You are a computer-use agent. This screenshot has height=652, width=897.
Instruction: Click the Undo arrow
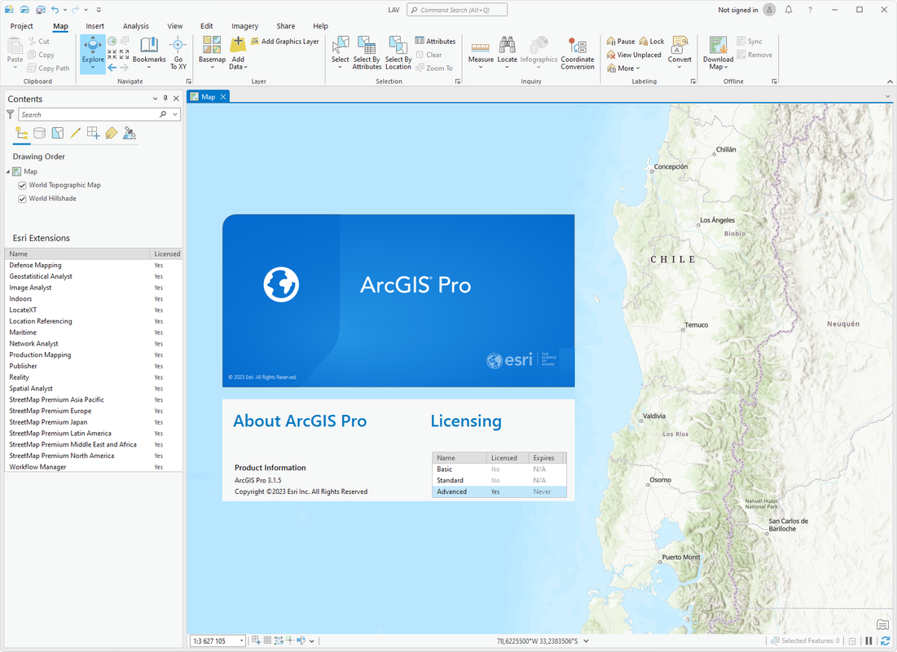[55, 10]
